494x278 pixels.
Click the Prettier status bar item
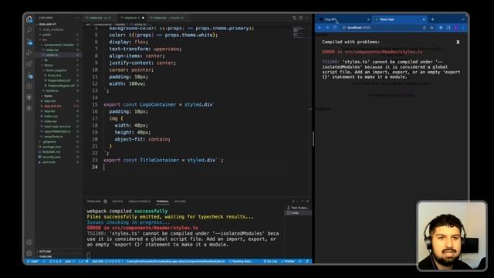coord(288,262)
